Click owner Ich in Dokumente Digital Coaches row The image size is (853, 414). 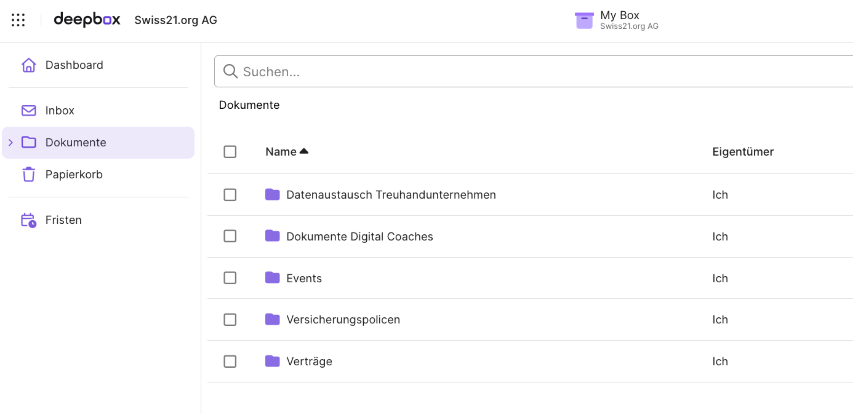coord(720,236)
